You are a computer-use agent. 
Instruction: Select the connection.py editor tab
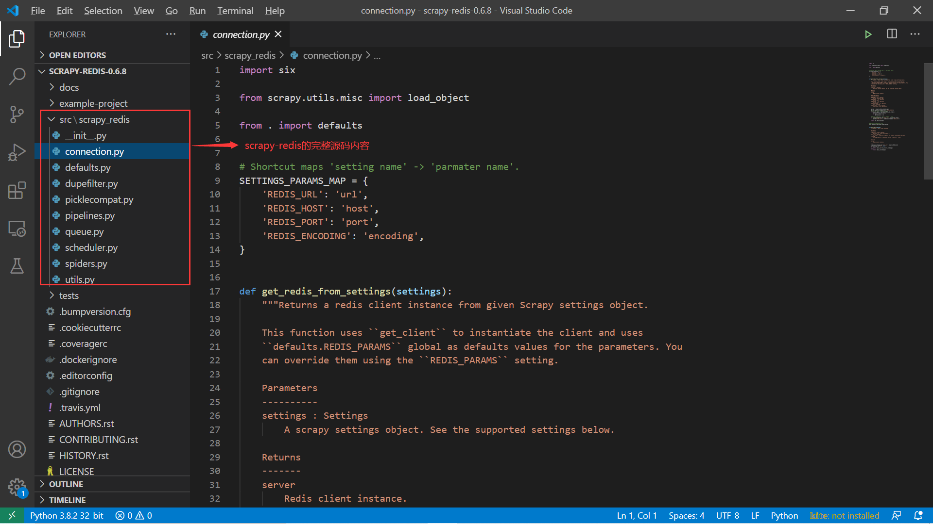coord(241,34)
